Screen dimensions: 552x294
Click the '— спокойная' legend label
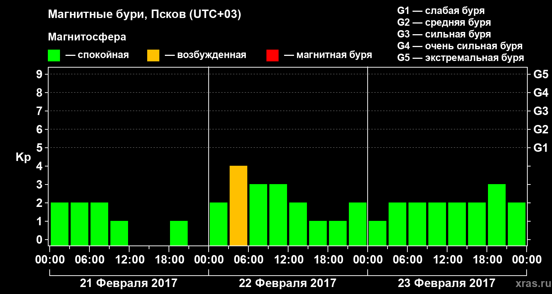tap(97, 55)
